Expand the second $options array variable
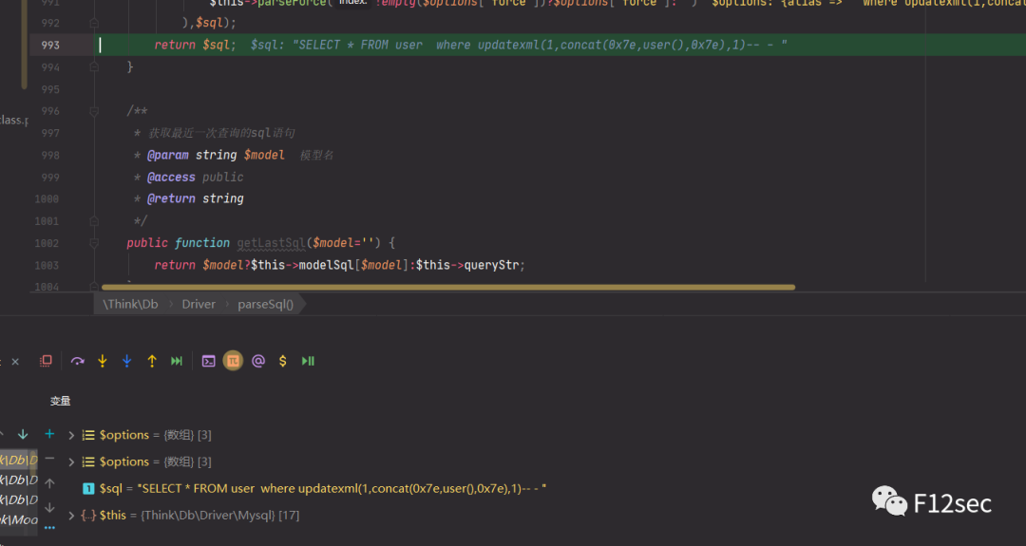Viewport: 1026px width, 546px height. 71,461
